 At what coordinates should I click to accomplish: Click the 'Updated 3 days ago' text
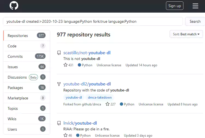[138, 136]
